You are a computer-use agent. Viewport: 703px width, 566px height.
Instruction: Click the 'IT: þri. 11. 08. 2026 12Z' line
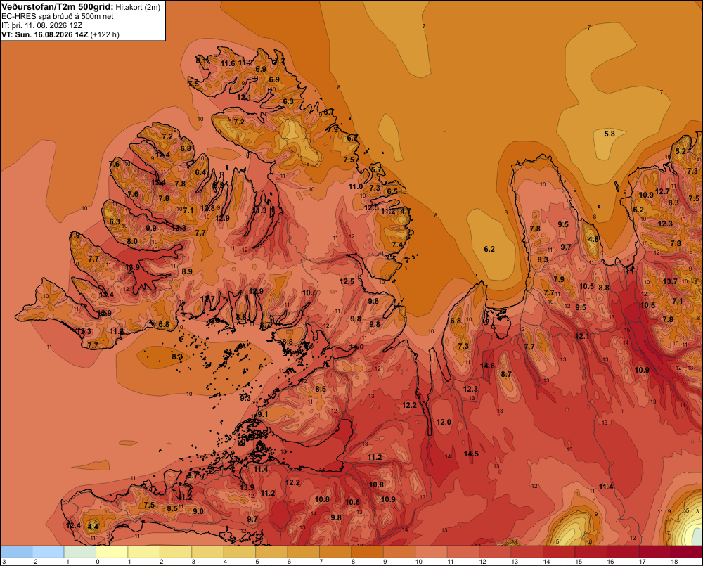pos(42,25)
